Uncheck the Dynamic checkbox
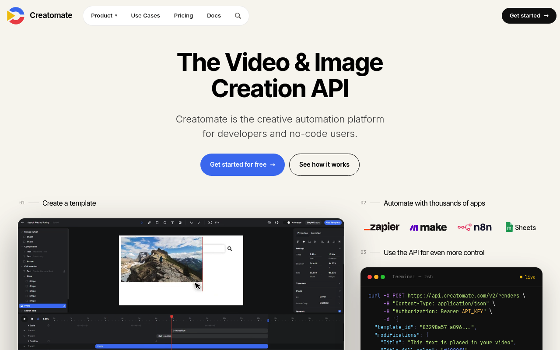This screenshot has width=560, height=350. click(x=339, y=311)
